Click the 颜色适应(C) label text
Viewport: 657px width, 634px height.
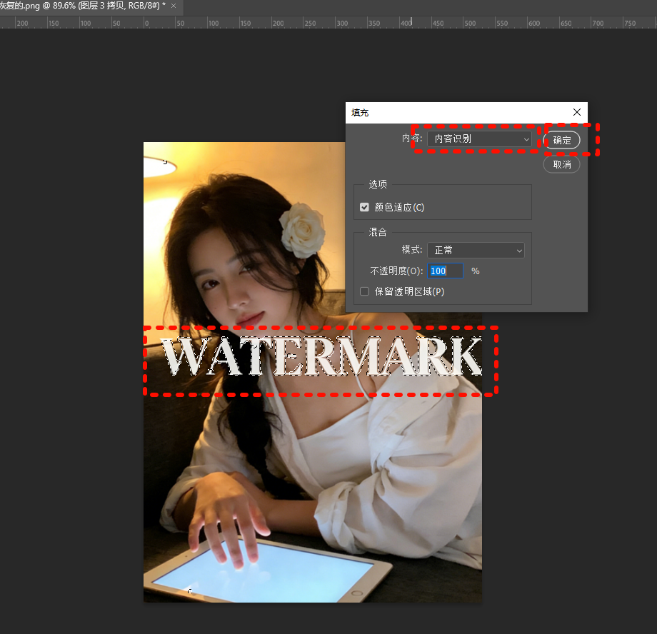[399, 207]
